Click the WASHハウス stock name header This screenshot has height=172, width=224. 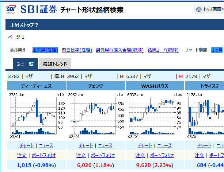tap(155, 86)
